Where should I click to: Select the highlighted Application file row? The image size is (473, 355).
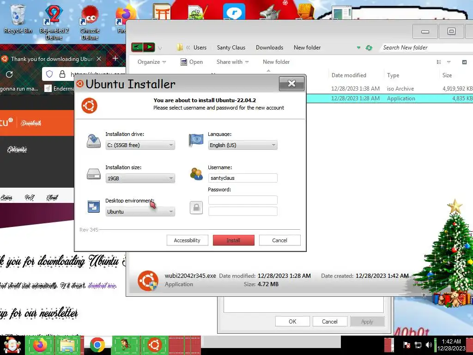click(389, 98)
